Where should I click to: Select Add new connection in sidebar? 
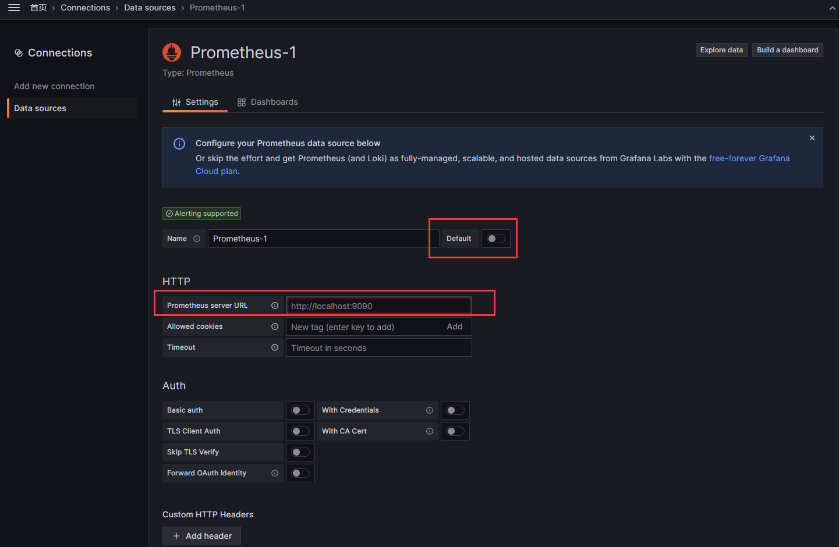point(54,86)
